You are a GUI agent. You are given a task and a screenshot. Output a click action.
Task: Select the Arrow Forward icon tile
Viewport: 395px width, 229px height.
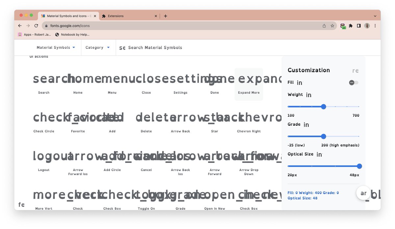pyautogui.click(x=215, y=162)
